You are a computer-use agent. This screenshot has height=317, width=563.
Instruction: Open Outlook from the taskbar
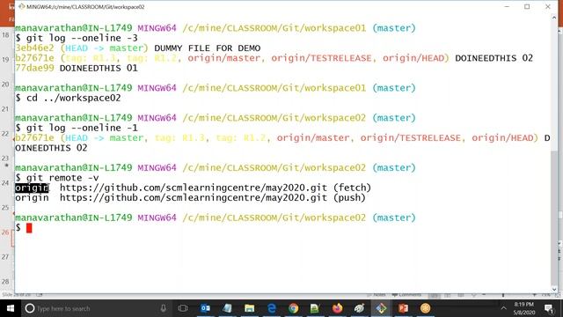[205, 308]
